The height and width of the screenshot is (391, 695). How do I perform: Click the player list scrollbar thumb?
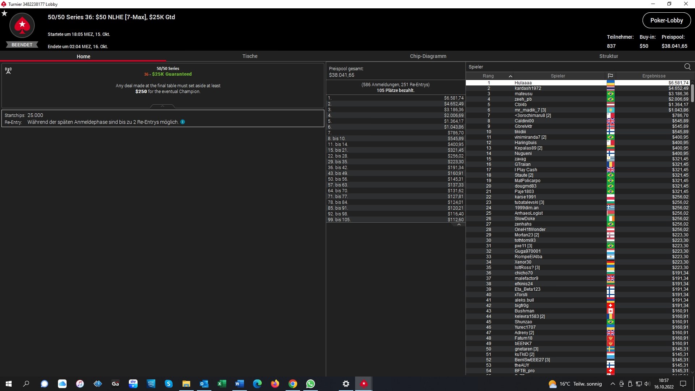coord(692,93)
